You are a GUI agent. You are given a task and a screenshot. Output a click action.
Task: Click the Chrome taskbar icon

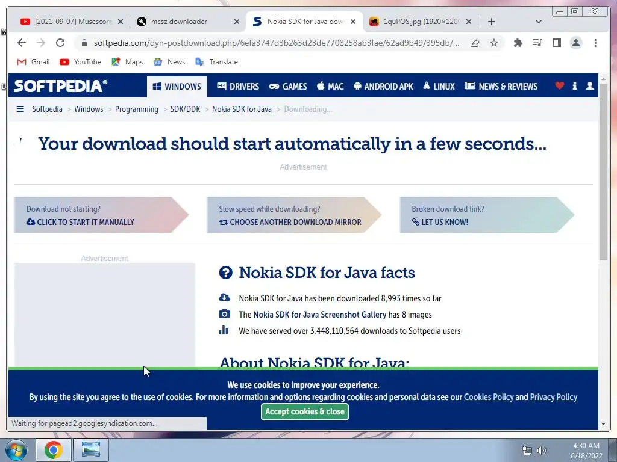coord(54,450)
